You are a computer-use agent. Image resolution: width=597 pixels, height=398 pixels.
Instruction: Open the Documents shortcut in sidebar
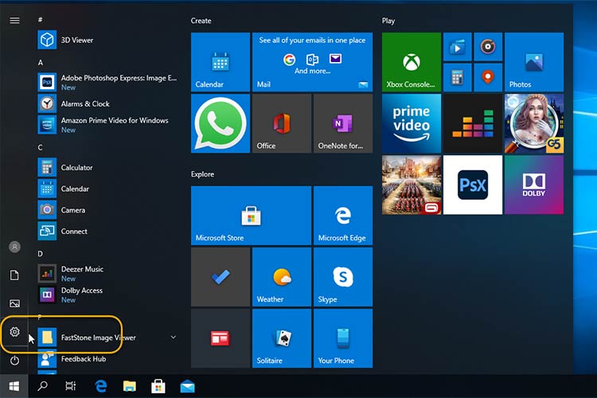pos(14,275)
